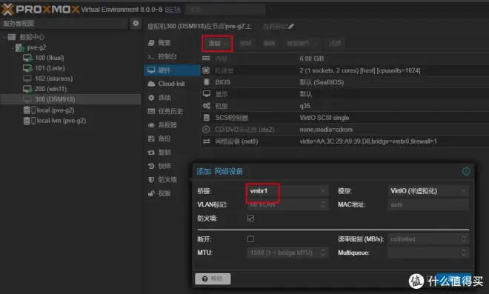This screenshot has height=294, width=489.
Task: Collapse the pve-g2 node tree
Action: [x=13, y=47]
